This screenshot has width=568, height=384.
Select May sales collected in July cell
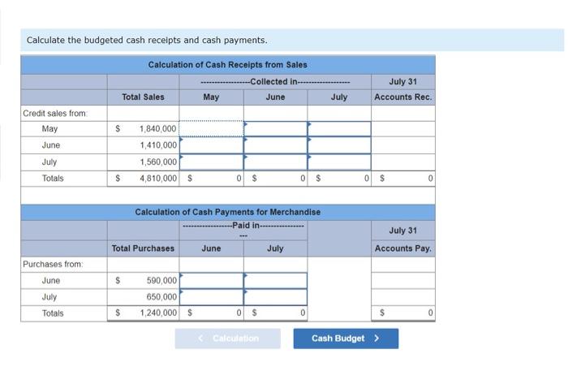click(339, 128)
